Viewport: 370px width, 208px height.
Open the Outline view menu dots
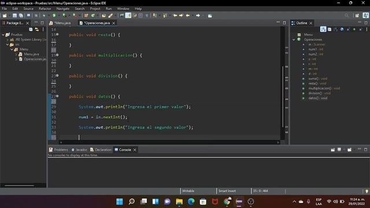367,29
